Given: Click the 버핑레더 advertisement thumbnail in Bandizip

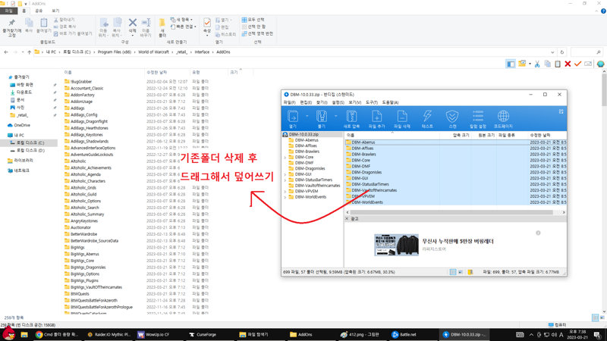Looking at the screenshot, I should point(396,245).
